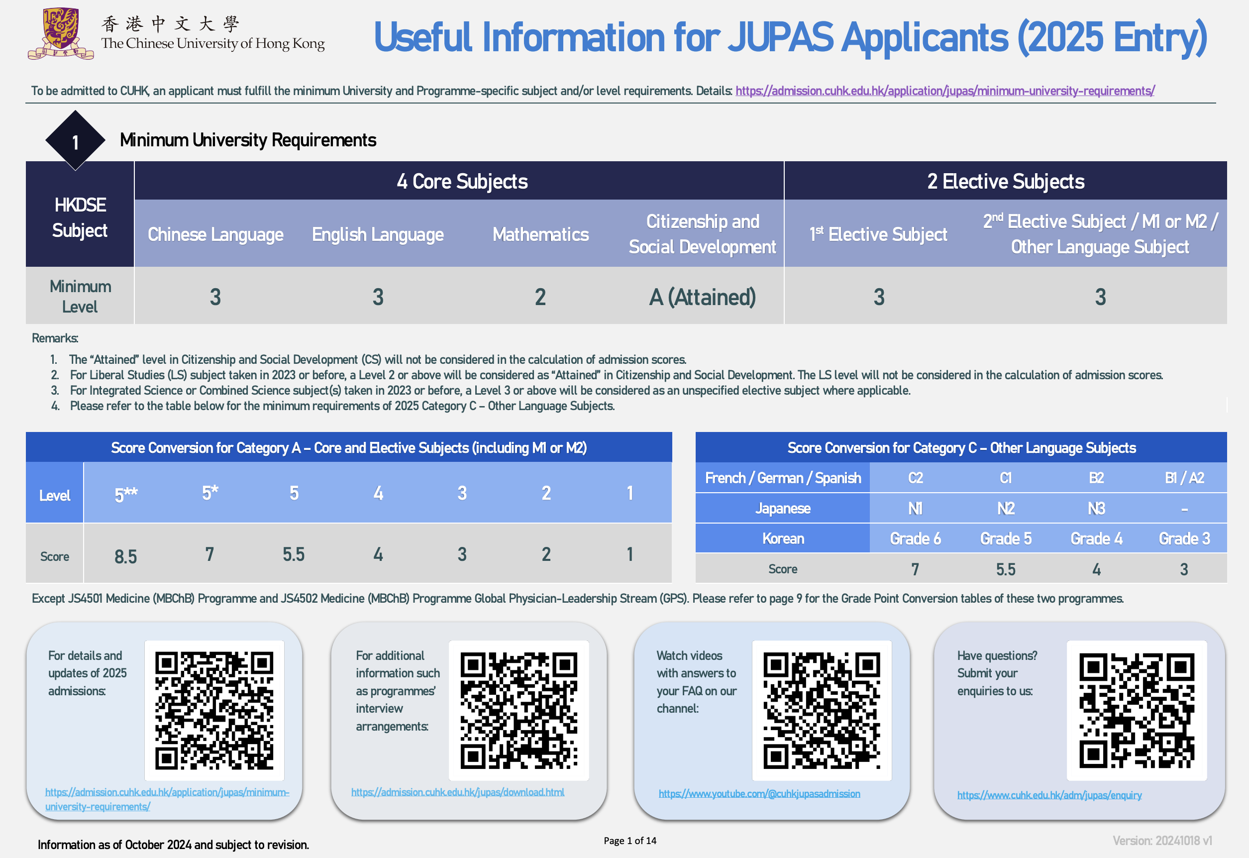Click the Category A score conversion table title
Image resolution: width=1249 pixels, height=858 pixels.
349,447
